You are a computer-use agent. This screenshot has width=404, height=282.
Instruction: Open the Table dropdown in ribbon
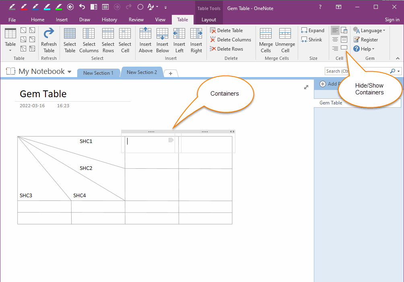click(10, 40)
